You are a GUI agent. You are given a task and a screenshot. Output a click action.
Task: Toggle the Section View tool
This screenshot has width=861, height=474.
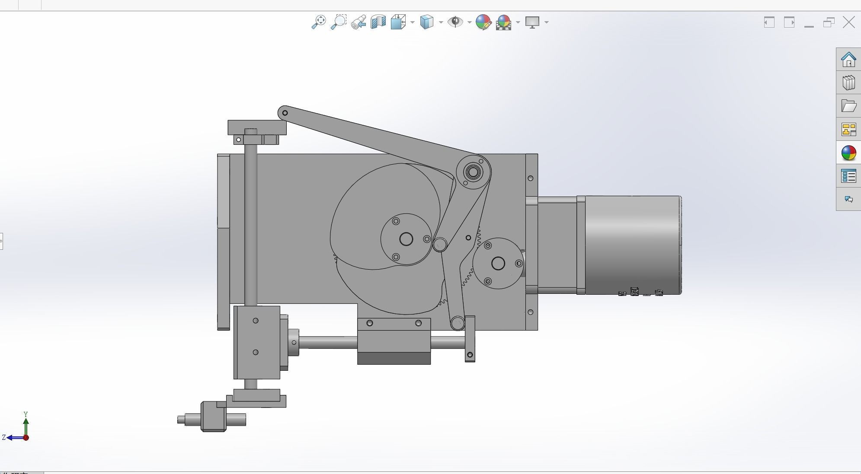(x=378, y=22)
